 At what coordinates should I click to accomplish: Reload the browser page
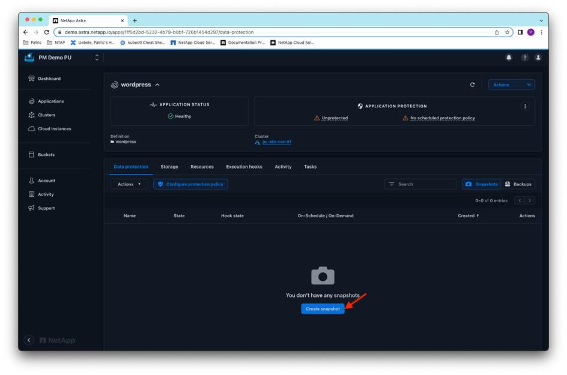(47, 32)
